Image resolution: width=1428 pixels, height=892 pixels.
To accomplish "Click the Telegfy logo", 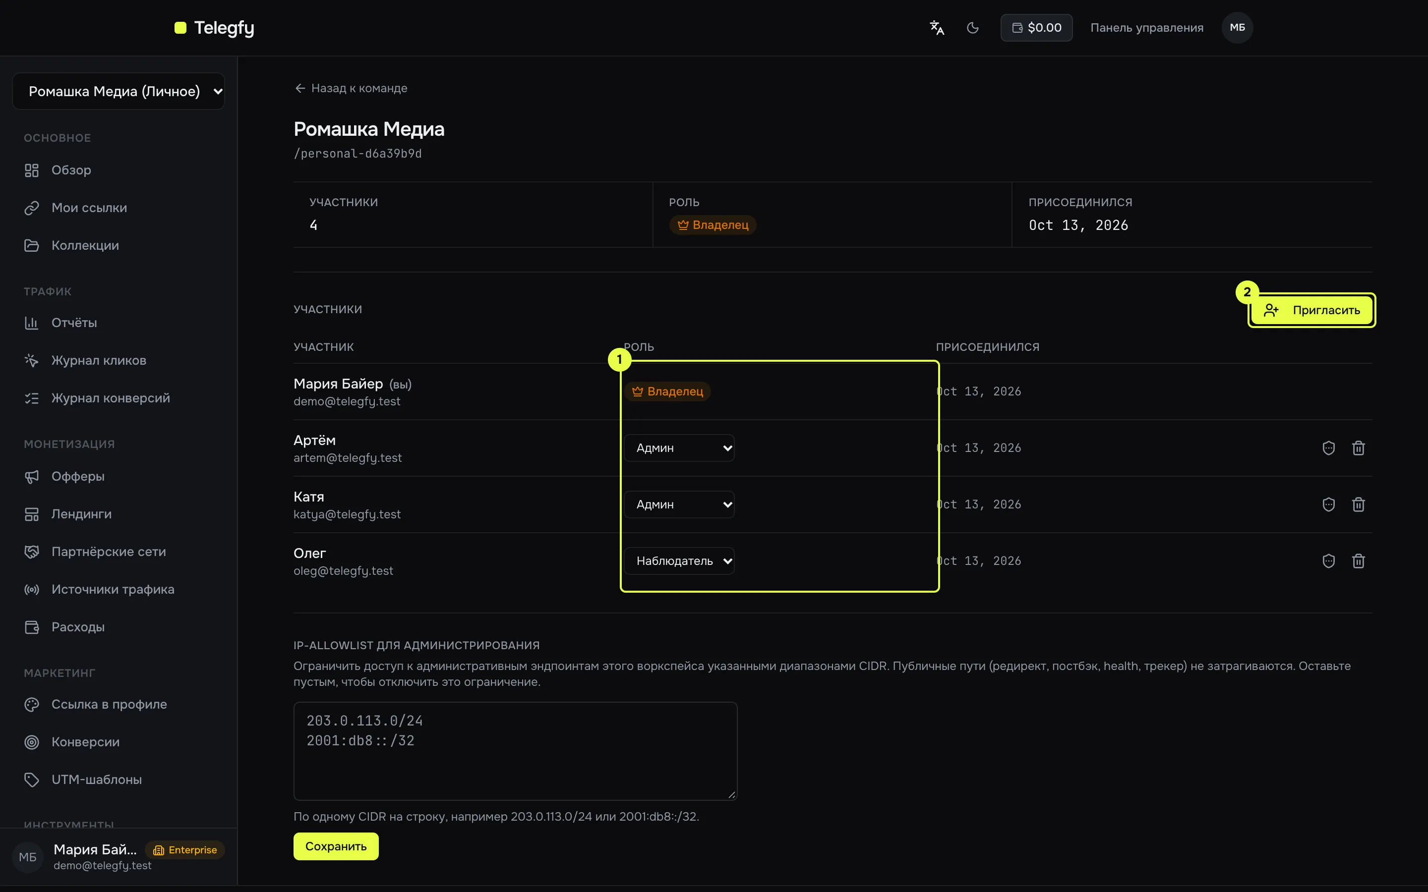I will pos(214,28).
